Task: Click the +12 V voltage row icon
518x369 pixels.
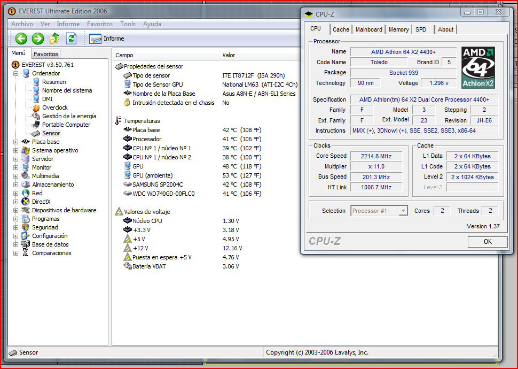Action: coord(128,248)
